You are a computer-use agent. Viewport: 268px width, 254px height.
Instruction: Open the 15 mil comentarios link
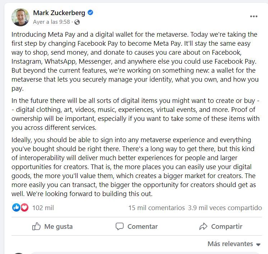coord(157,208)
